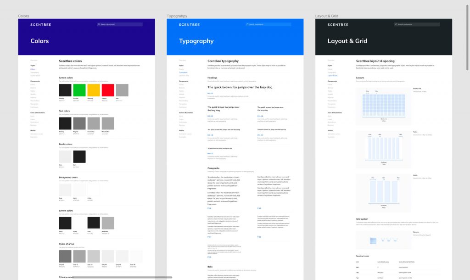Image resolution: width=470 pixels, height=280 pixels.
Task: Pick the green Success system color swatch
Action: [x=79, y=90]
